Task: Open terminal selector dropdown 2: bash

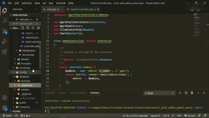Action: (x=159, y=93)
